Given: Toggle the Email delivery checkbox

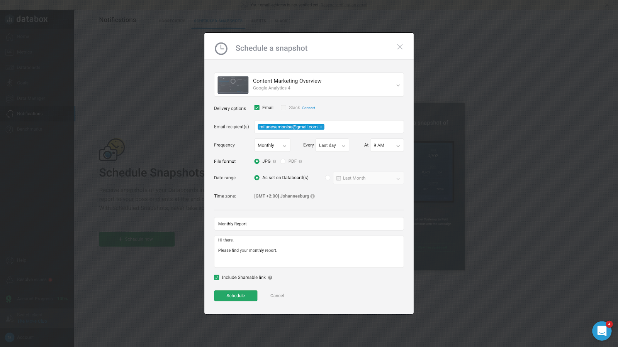Looking at the screenshot, I should [x=257, y=108].
